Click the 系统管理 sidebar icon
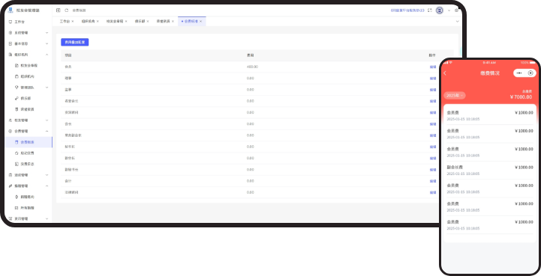Screen dimensions: 541x276 coord(11,33)
